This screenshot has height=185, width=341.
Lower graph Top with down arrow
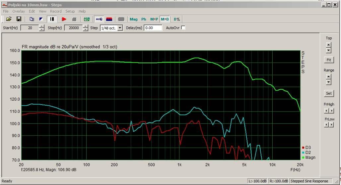329,50
